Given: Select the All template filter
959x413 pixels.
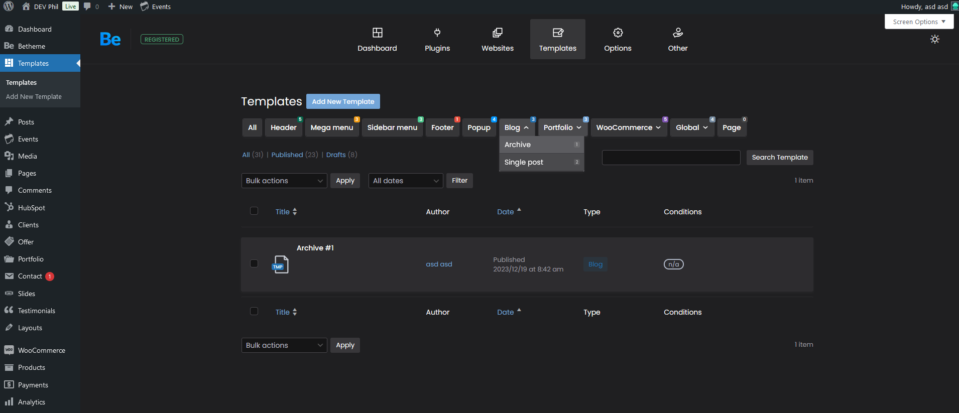Looking at the screenshot, I should tap(252, 127).
